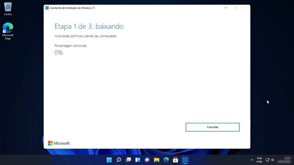Open the Start menu on taskbar
Screen dimensions: 294x165
click(x=109, y=160)
